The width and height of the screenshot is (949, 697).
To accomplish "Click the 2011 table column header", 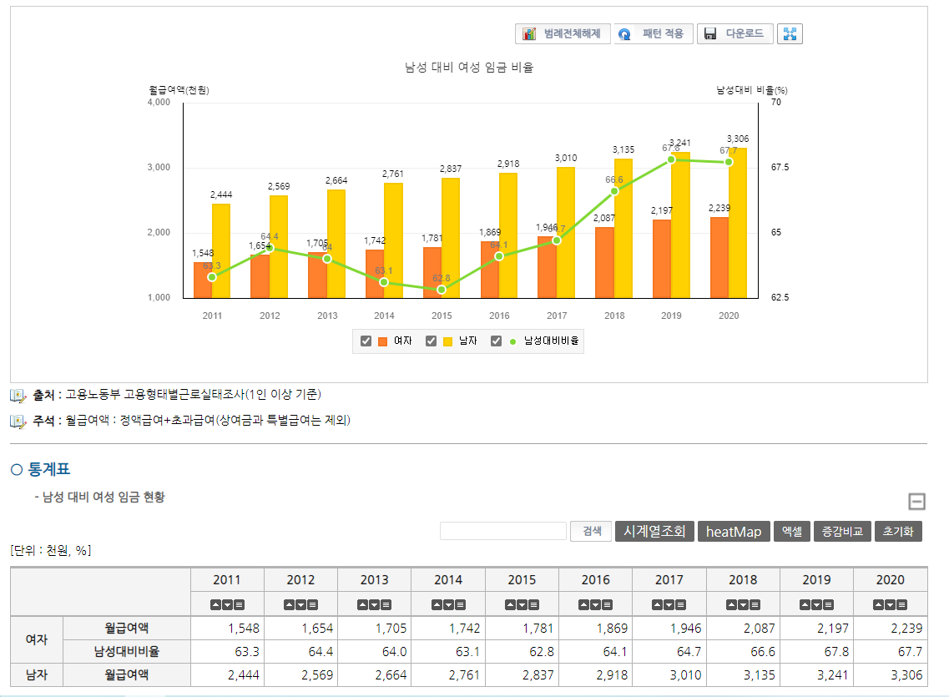I will click(227, 579).
